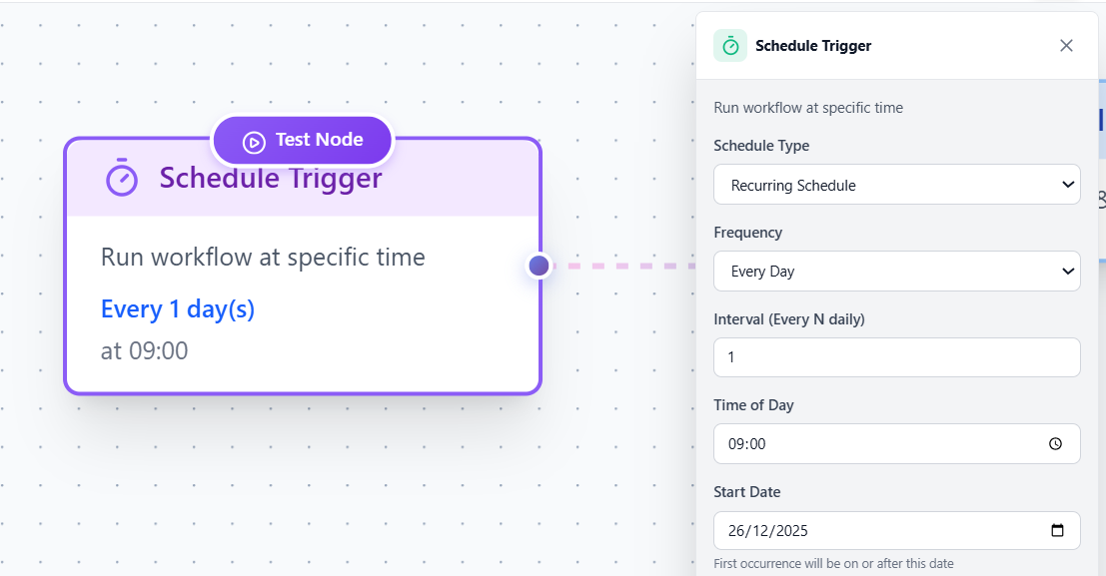Image resolution: width=1106 pixels, height=576 pixels.
Task: Focus the Time of Day field showing 09:00
Action: coord(879,444)
